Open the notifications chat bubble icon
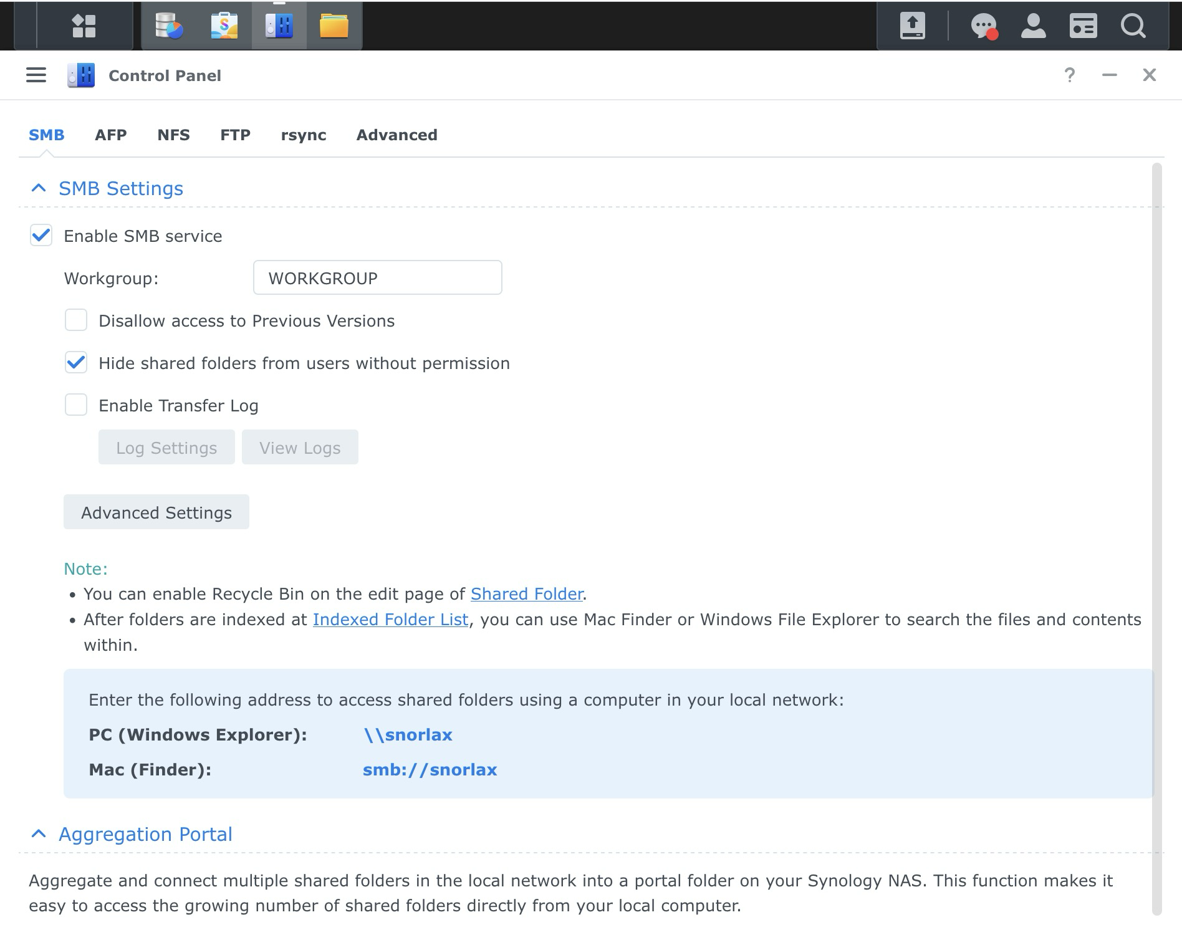1182x935 pixels. click(x=984, y=26)
